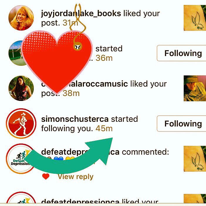The width and height of the screenshot is (206, 206).
Task: Open simonschusterca walking man avatar
Action: [21, 124]
